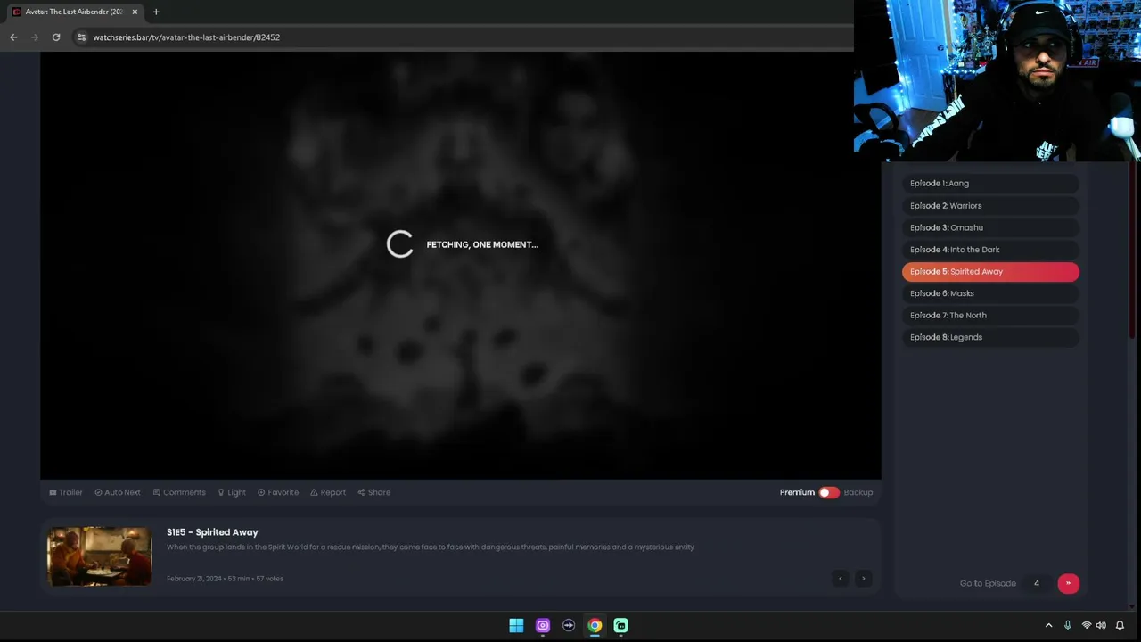Click the episode description text
The image size is (1141, 642).
[x=431, y=547]
